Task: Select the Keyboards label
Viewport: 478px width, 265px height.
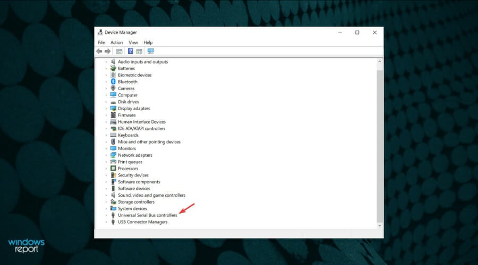Action: pos(129,135)
